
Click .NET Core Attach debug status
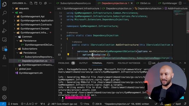click(62, 104)
